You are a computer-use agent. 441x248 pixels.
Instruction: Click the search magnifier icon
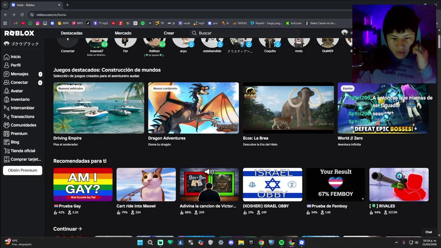(x=194, y=33)
